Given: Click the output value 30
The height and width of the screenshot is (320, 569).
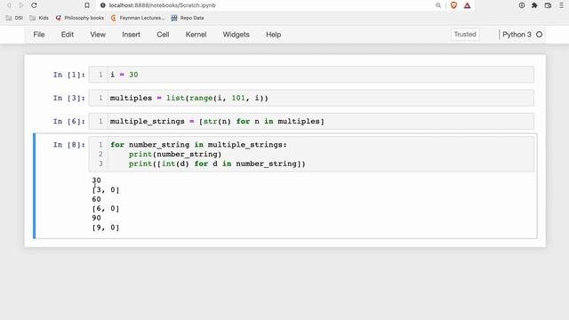Looking at the screenshot, I should (96, 180).
